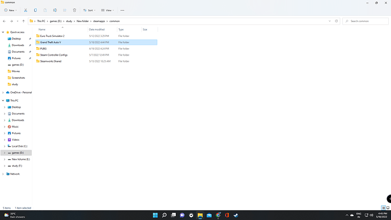Click the Cut scissors icon in toolbar

pyautogui.click(x=25, y=10)
